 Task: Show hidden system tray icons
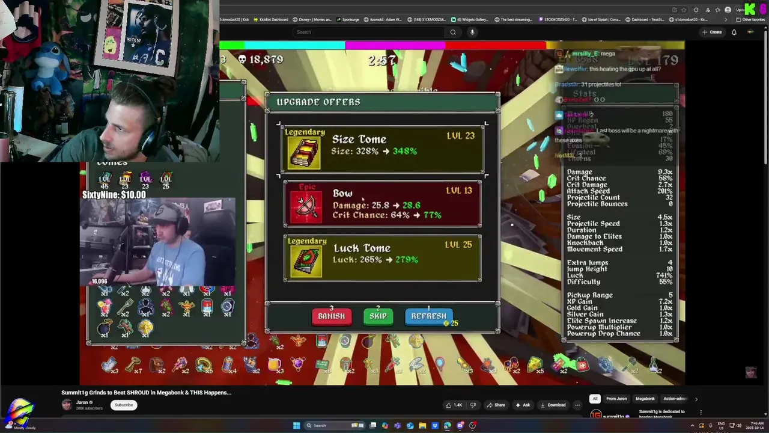(x=693, y=426)
